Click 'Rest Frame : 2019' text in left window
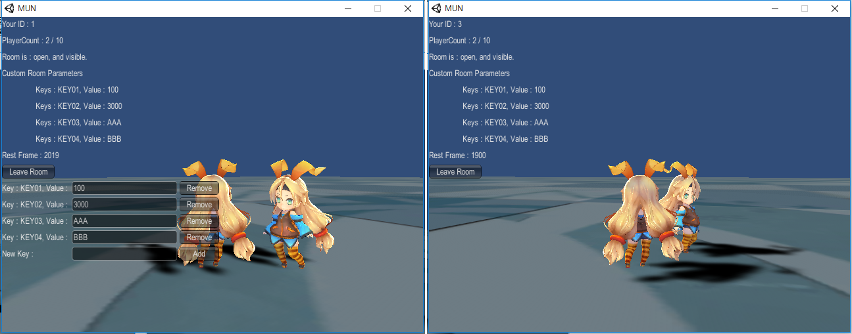This screenshot has width=852, height=334. [31, 156]
